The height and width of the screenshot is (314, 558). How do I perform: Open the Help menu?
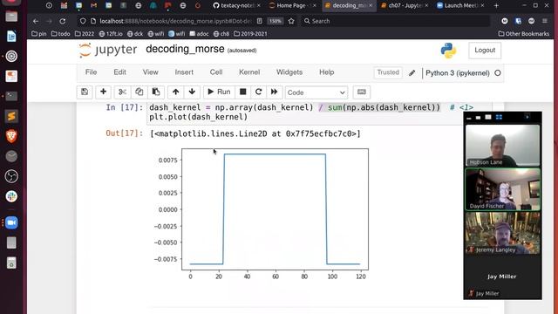click(326, 72)
